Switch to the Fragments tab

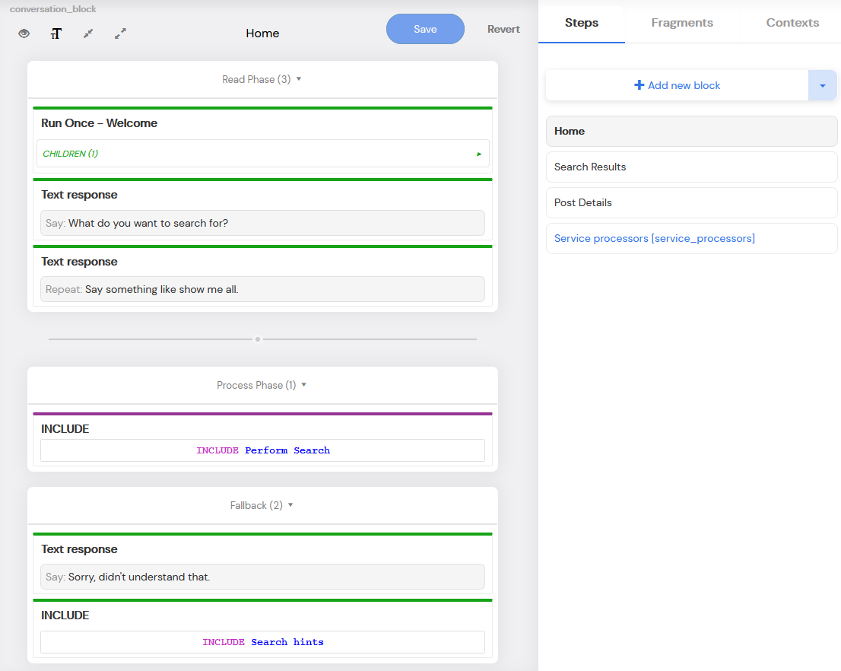[x=682, y=23]
